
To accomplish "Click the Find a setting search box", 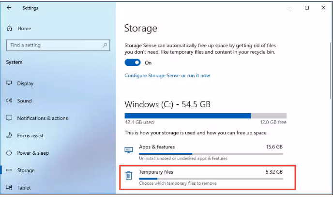I will coord(53,45).
